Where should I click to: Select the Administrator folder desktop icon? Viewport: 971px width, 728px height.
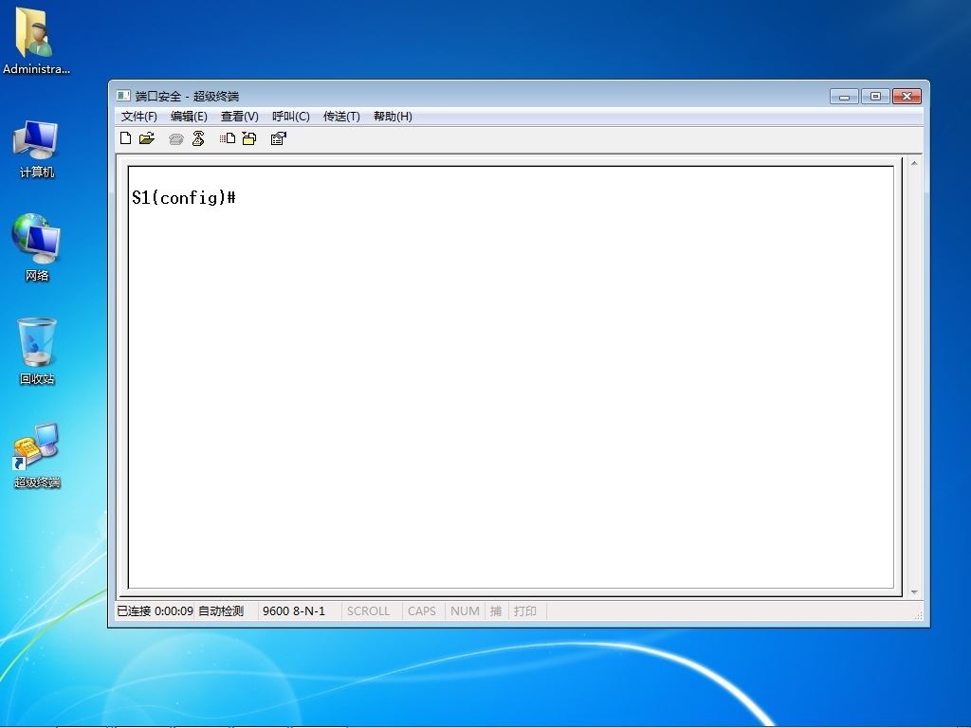[x=36, y=41]
